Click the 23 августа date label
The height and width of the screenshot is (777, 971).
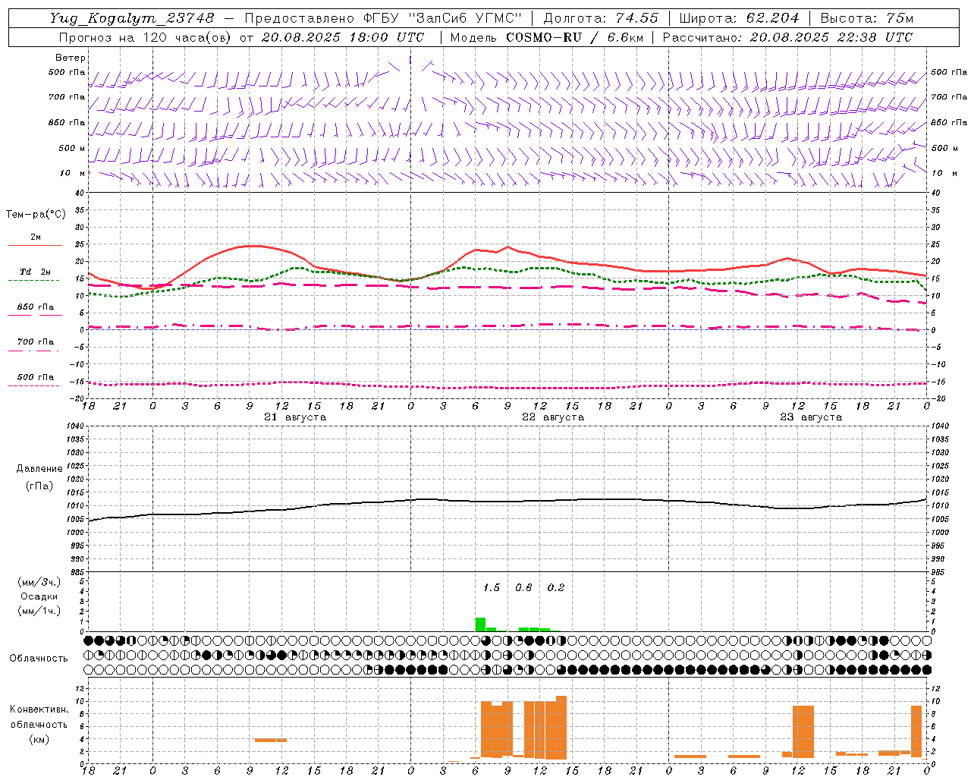pyautogui.click(x=811, y=417)
